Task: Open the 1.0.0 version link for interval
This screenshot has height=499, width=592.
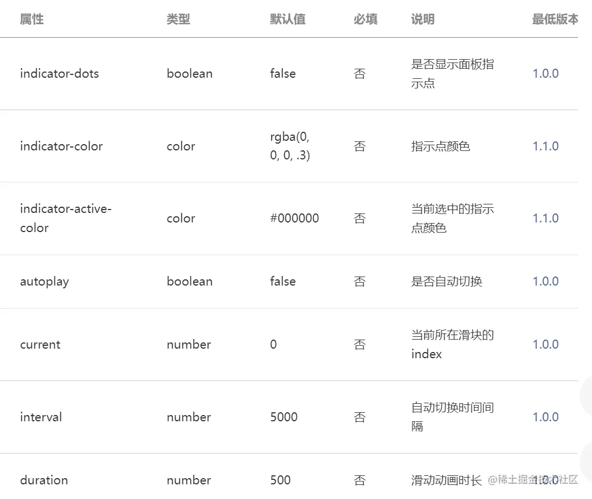Action: coord(545,417)
